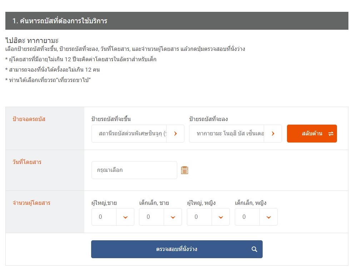Viewport: 357px width, 270px height.
Task: Click the orange chevron for ป้ายรถบัสที่จะขึ้น
Action: pos(175,134)
